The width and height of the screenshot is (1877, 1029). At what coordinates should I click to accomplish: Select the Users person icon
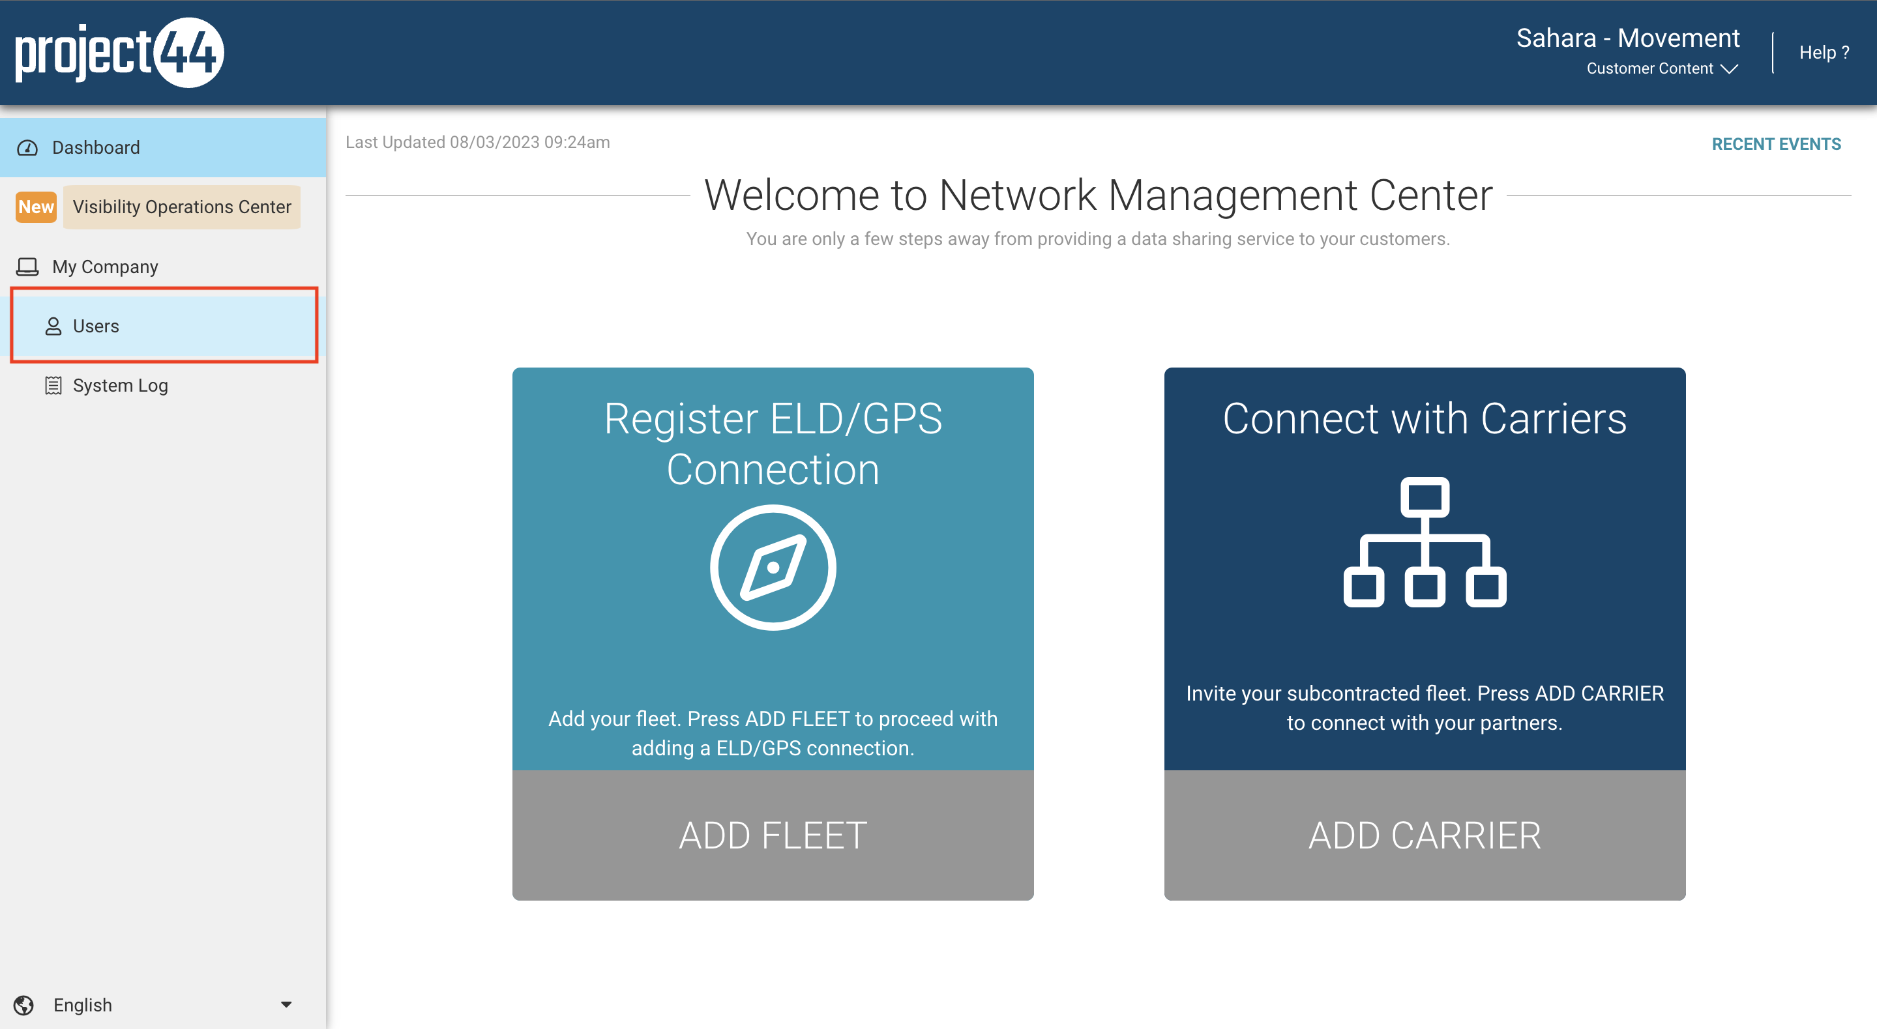(53, 326)
